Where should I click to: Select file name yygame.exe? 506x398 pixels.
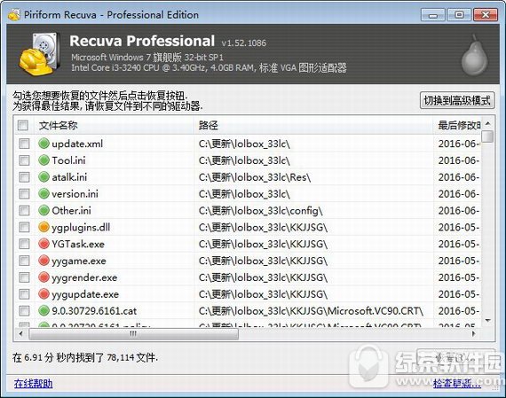pos(79,261)
